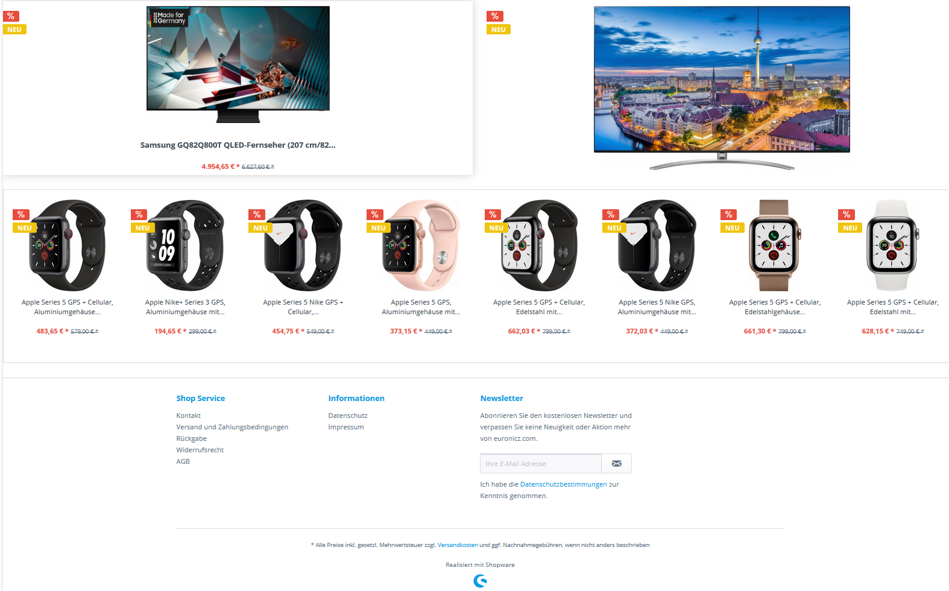Focus the Ihre E-Mail Adresse field
Viewport: 949px width, 591px height.
[x=541, y=464]
